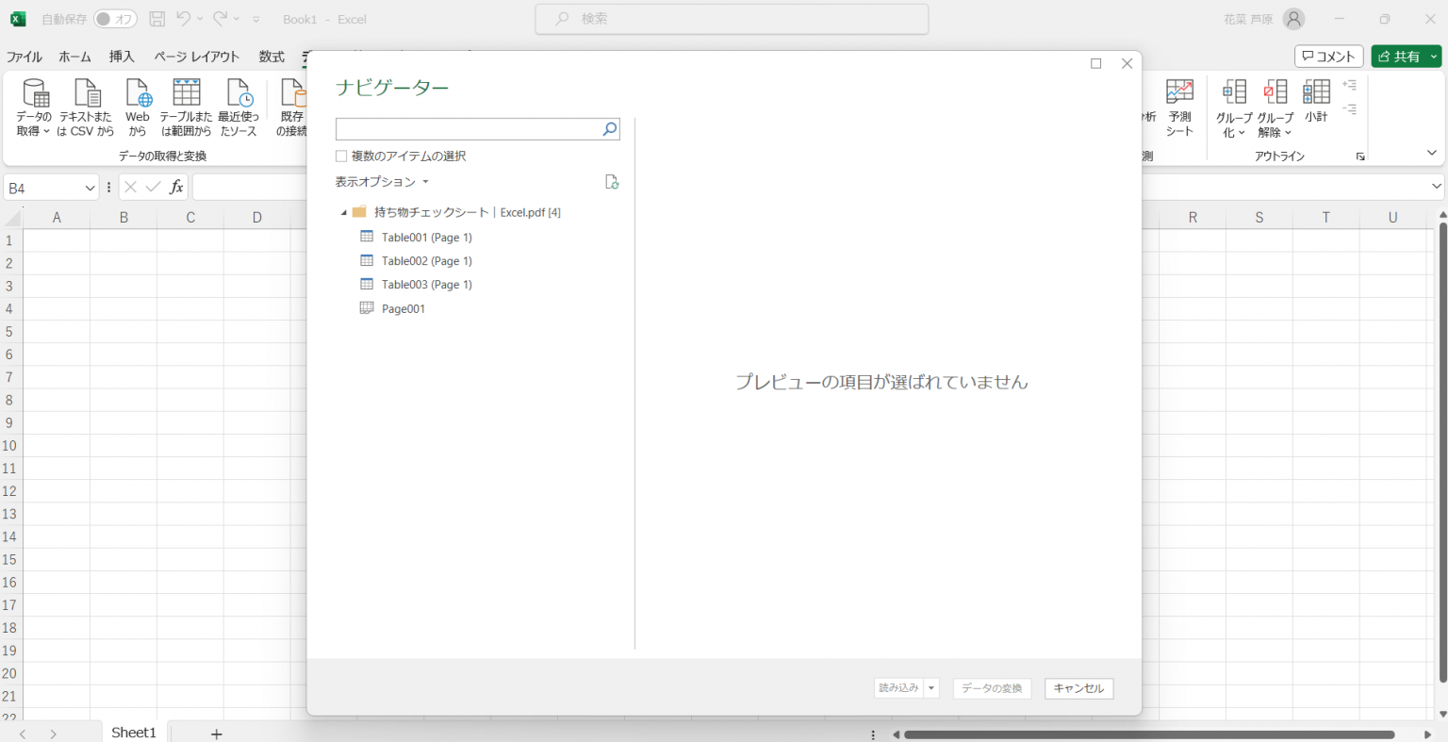The image size is (1448, 742).
Task: Open the 読み込み button dropdown arrow
Action: click(931, 688)
